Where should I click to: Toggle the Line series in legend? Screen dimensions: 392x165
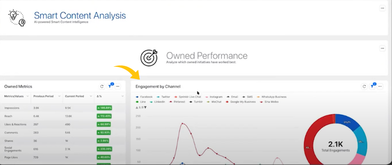(x=141, y=102)
